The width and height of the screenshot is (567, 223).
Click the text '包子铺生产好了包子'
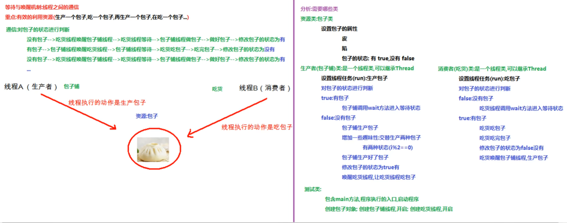(365, 157)
